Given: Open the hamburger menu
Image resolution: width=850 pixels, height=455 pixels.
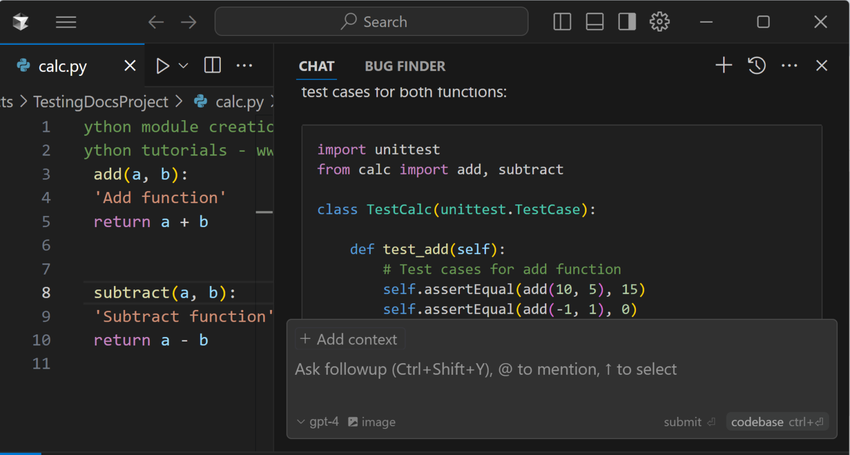Looking at the screenshot, I should click(x=66, y=22).
